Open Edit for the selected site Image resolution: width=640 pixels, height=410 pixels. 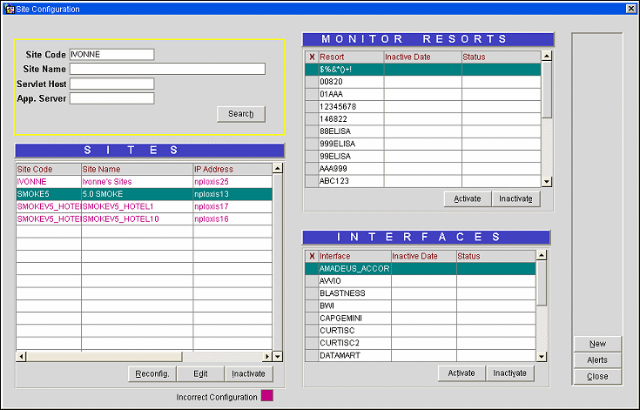coord(200,373)
